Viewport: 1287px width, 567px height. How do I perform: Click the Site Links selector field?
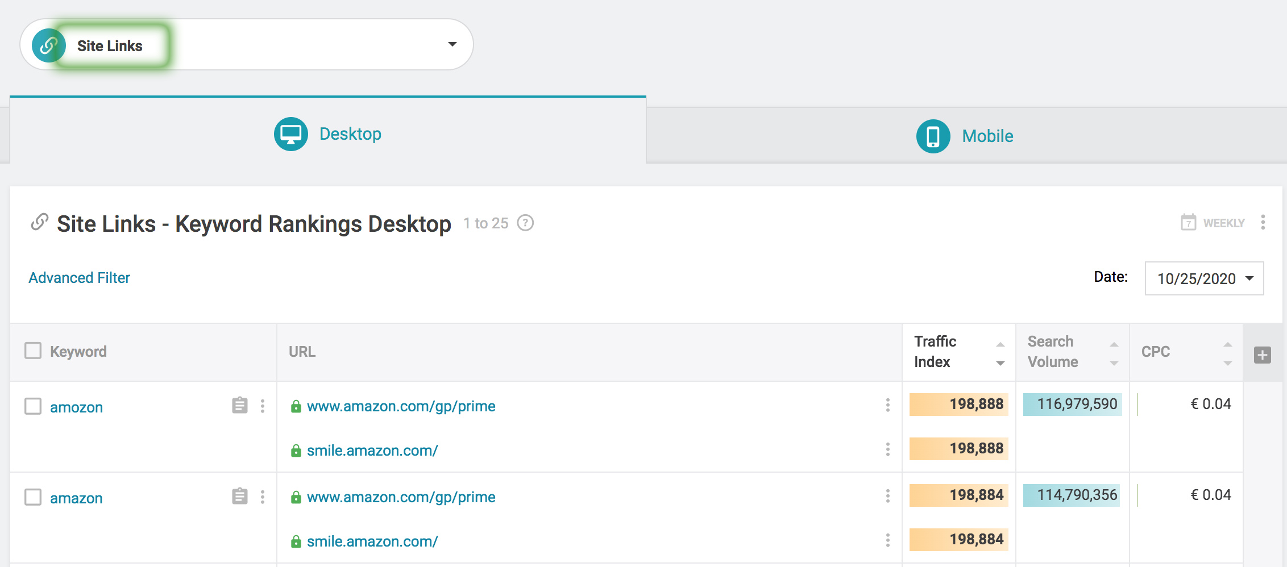(247, 44)
